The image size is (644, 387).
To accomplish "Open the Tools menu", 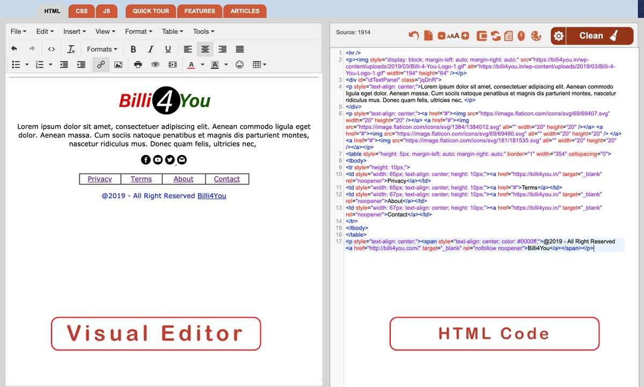I will point(203,31).
